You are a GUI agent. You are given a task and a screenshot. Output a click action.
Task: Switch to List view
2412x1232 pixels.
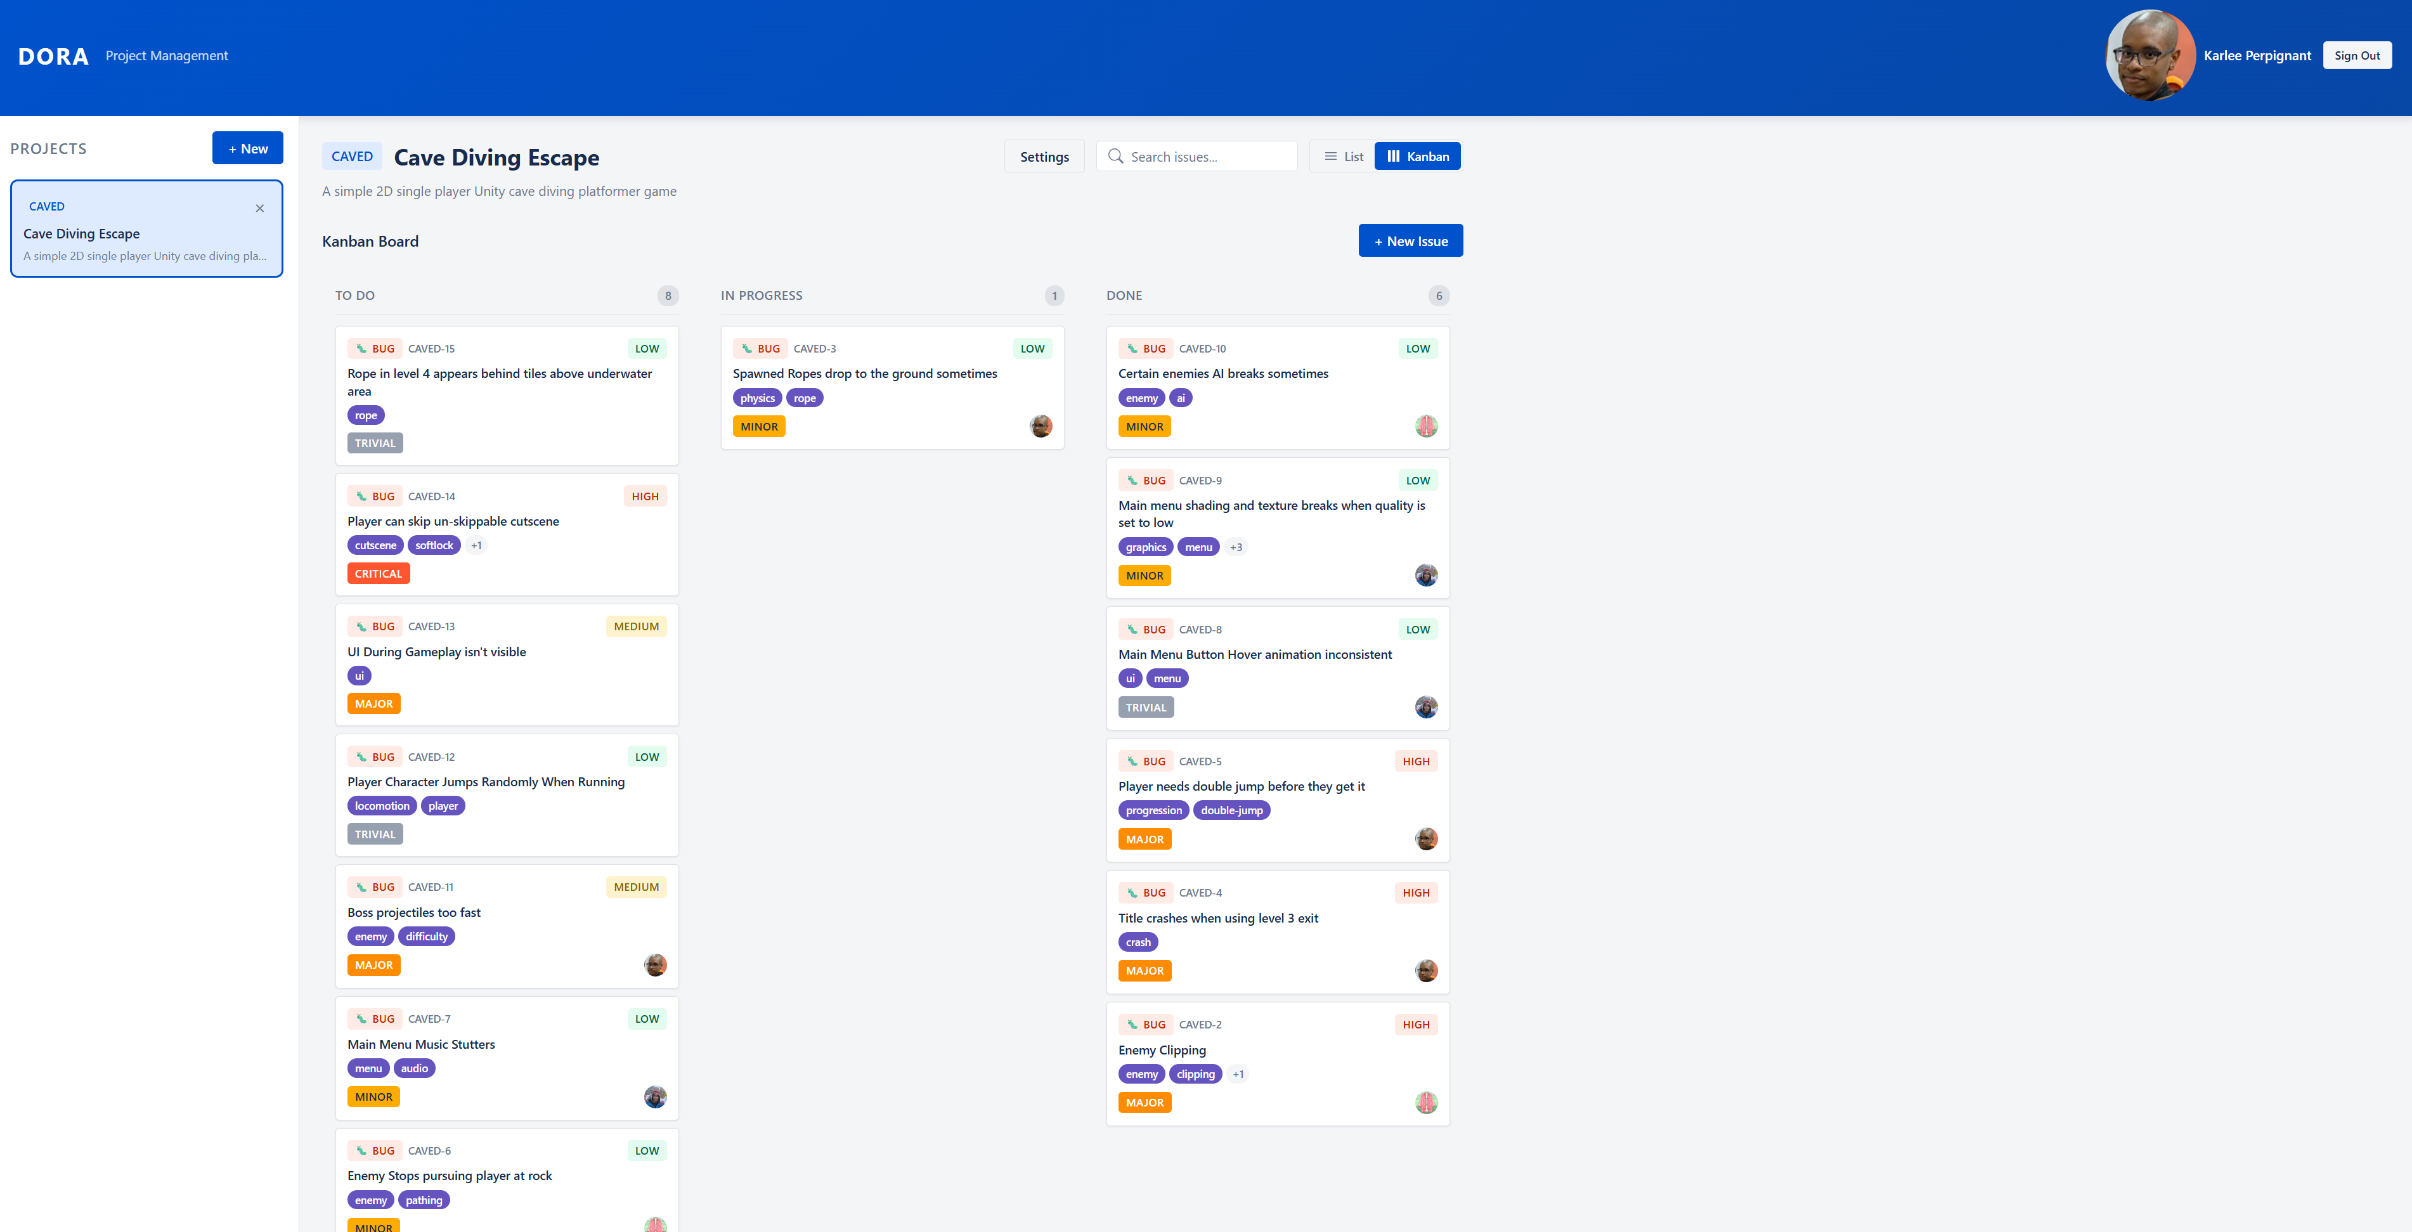[x=1343, y=157]
